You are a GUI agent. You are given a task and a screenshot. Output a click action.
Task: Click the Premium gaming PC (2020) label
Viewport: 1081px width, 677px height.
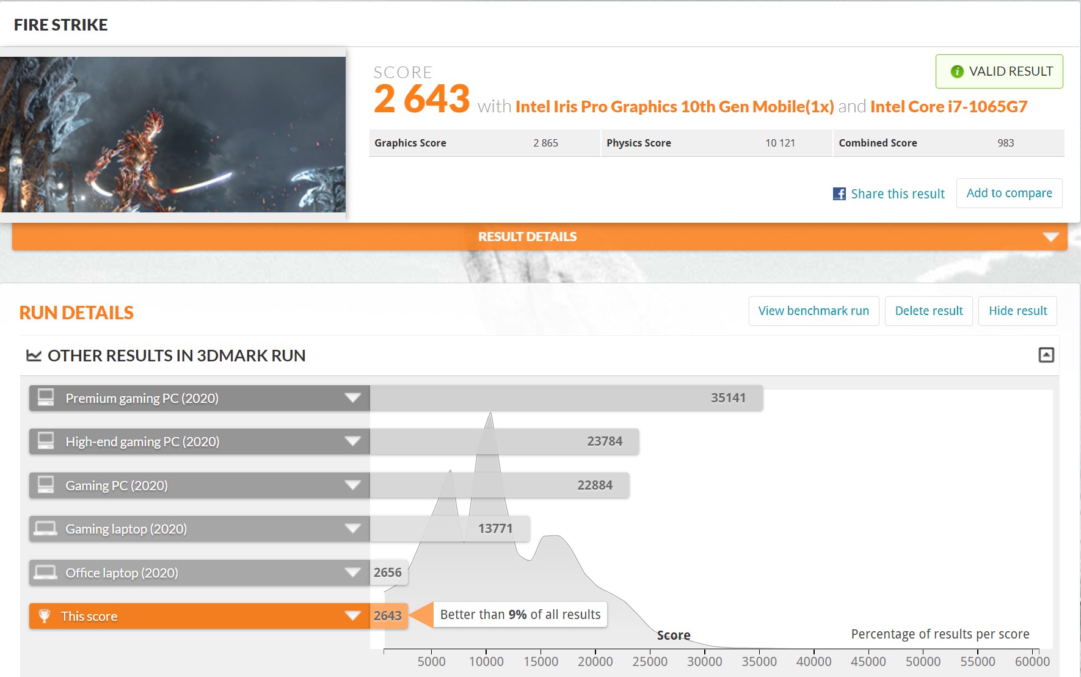click(142, 399)
